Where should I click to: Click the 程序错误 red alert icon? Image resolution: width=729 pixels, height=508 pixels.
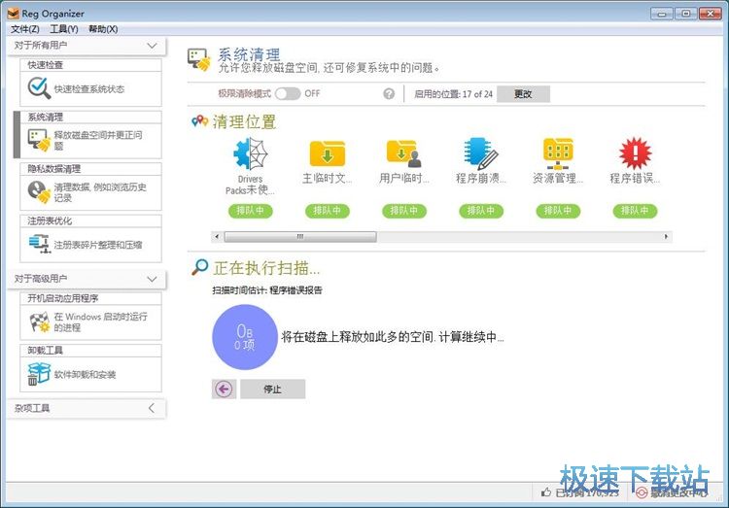(635, 153)
